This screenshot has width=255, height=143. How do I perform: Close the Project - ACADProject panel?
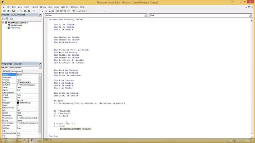click(40, 15)
